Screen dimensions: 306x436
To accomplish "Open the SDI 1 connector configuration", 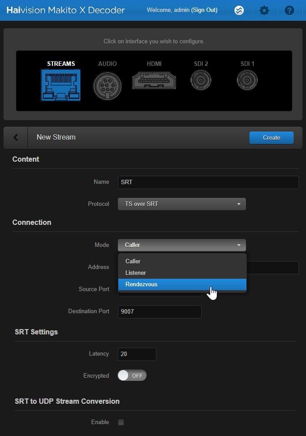I will (x=247, y=81).
